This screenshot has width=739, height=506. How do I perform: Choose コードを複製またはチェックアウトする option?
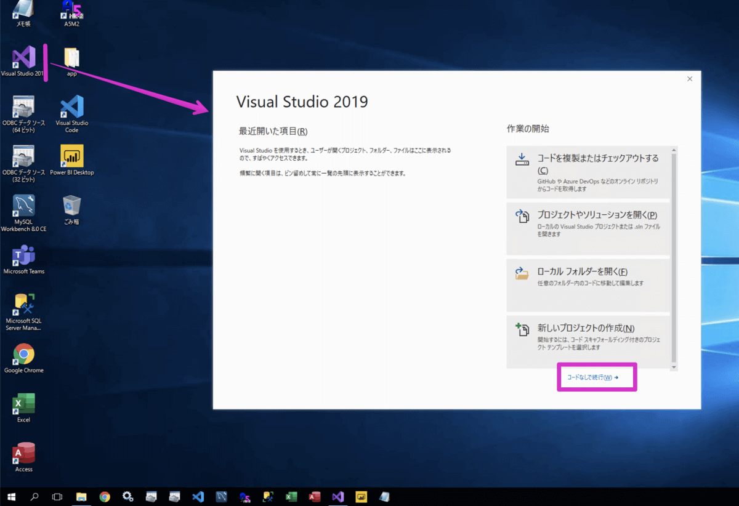click(588, 172)
